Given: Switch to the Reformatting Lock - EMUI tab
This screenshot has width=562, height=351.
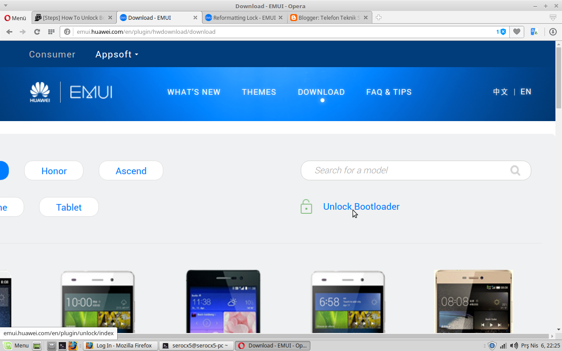Looking at the screenshot, I should click(245, 18).
